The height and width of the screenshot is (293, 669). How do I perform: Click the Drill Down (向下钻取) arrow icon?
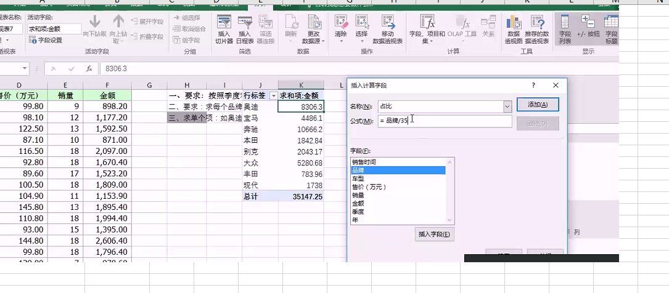94,22
